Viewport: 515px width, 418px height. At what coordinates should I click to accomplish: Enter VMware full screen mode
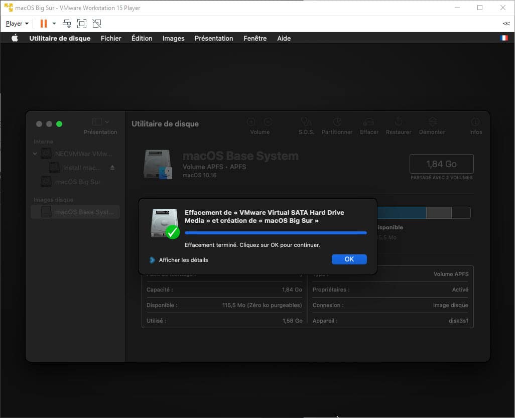click(x=81, y=24)
